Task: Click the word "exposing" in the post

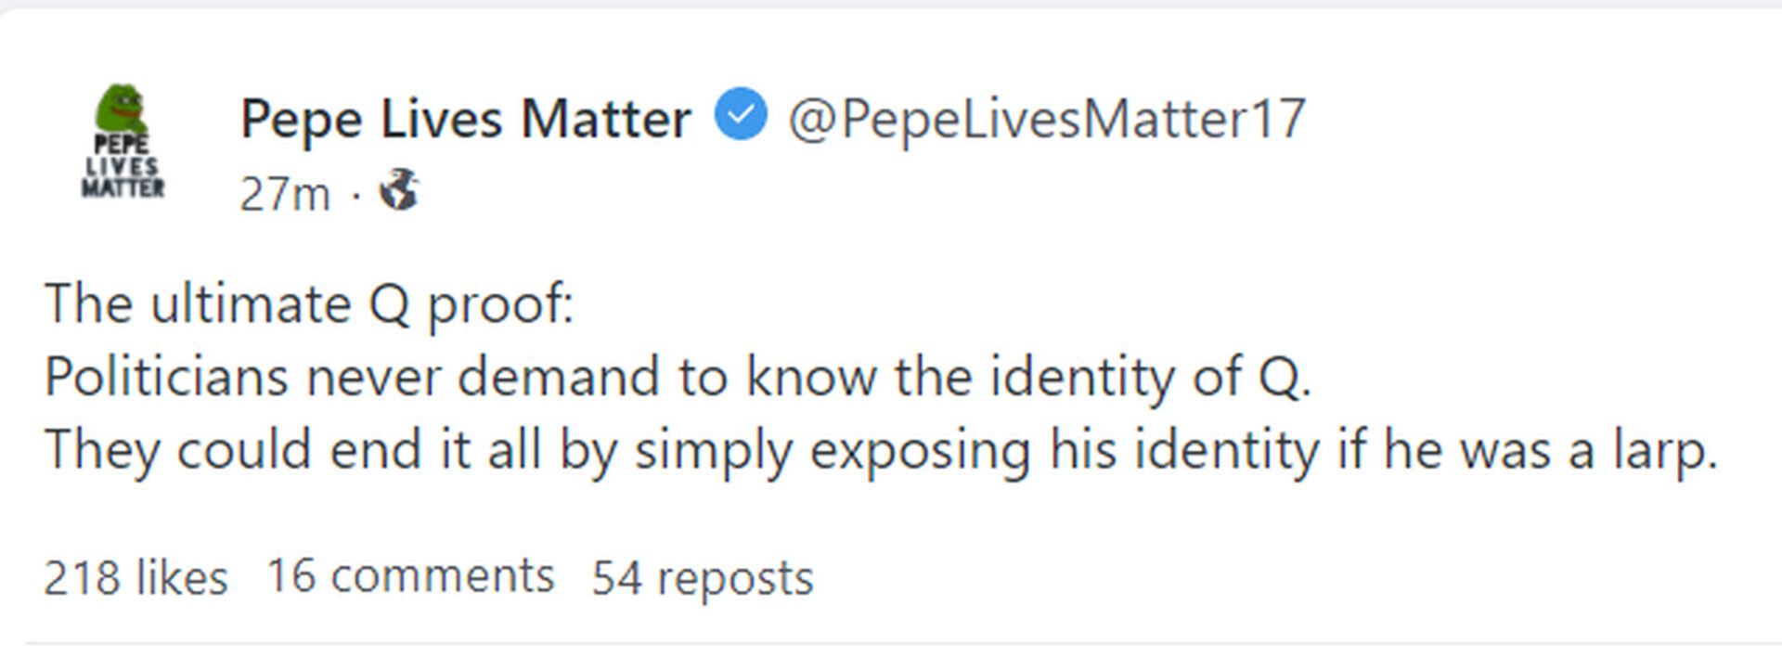Action: tap(920, 452)
